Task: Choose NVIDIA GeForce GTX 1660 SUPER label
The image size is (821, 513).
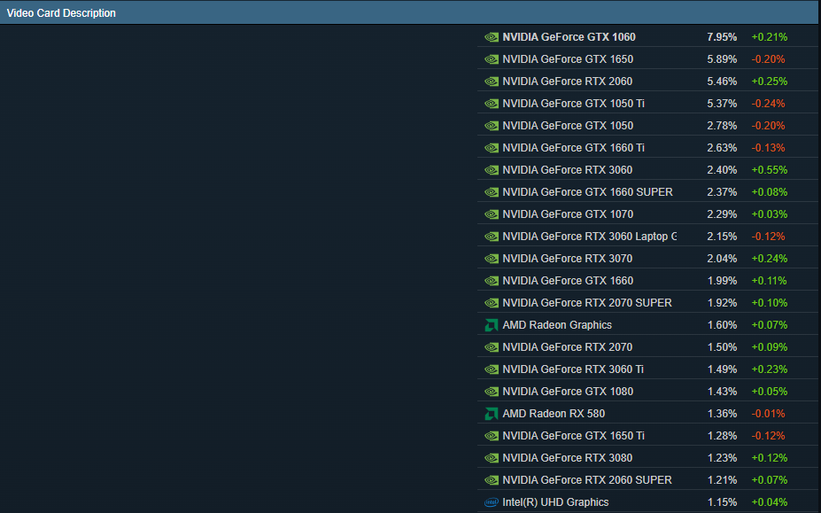Action: click(x=587, y=192)
